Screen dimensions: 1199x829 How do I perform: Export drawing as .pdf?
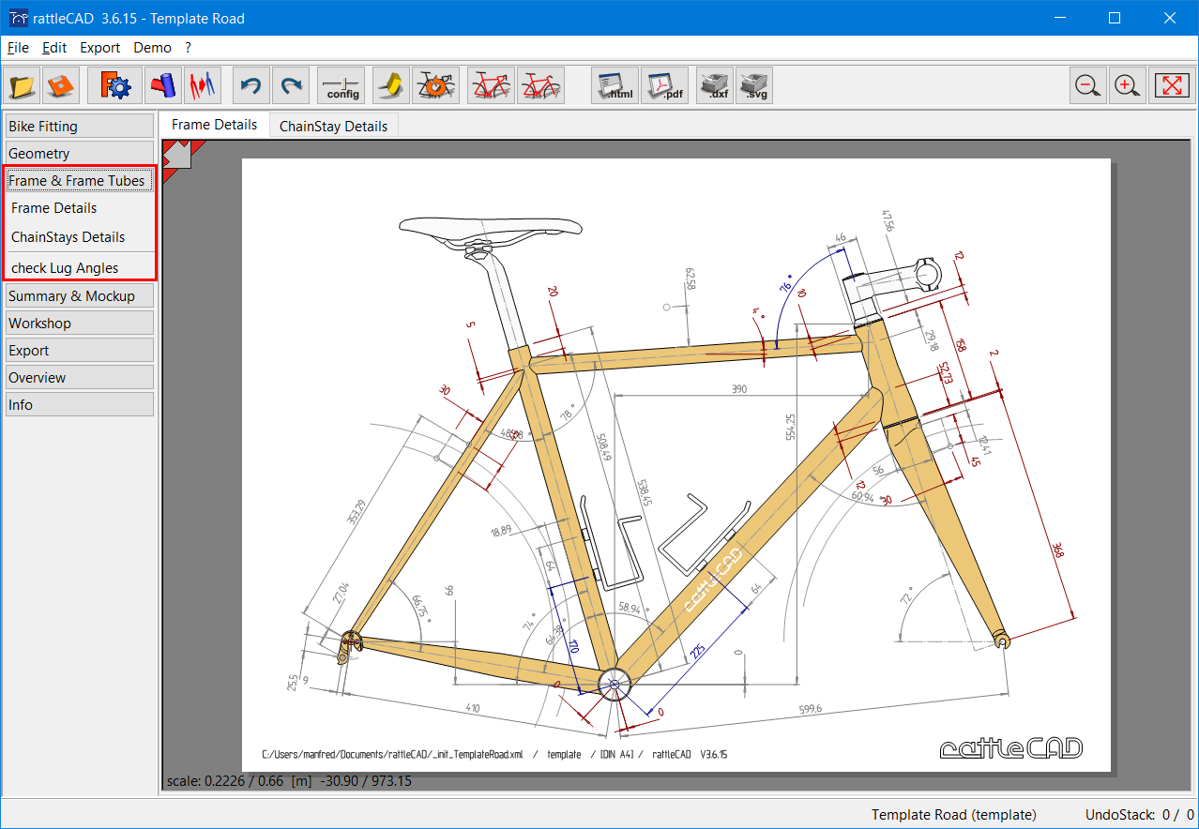[x=665, y=85]
